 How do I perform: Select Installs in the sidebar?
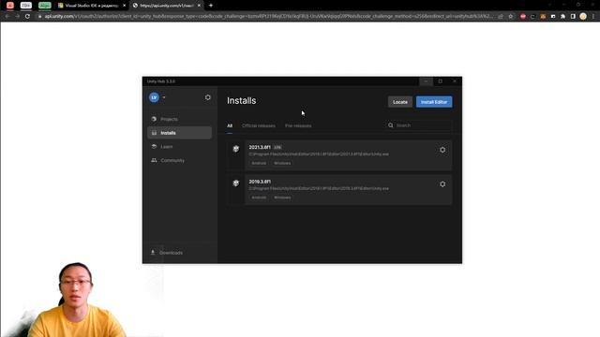coord(179,133)
